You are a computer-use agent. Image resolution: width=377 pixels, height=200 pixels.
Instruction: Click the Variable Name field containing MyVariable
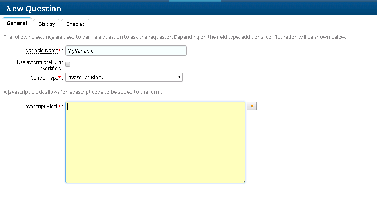pyautogui.click(x=126, y=51)
